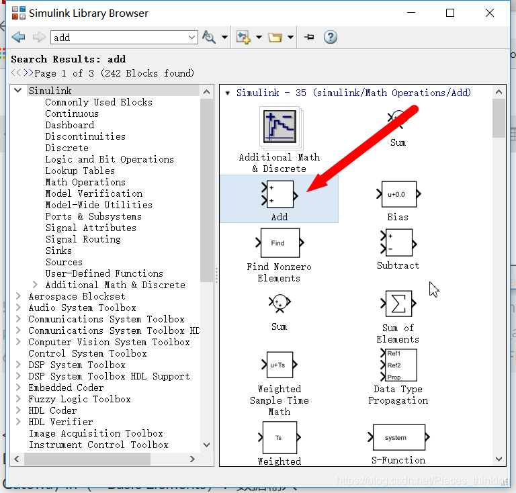Expand Additional Math & Discrete node

tap(35, 285)
